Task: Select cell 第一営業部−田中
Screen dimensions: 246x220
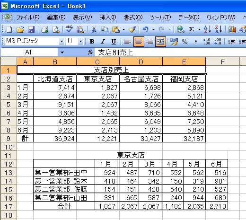Action: (x=64, y=172)
